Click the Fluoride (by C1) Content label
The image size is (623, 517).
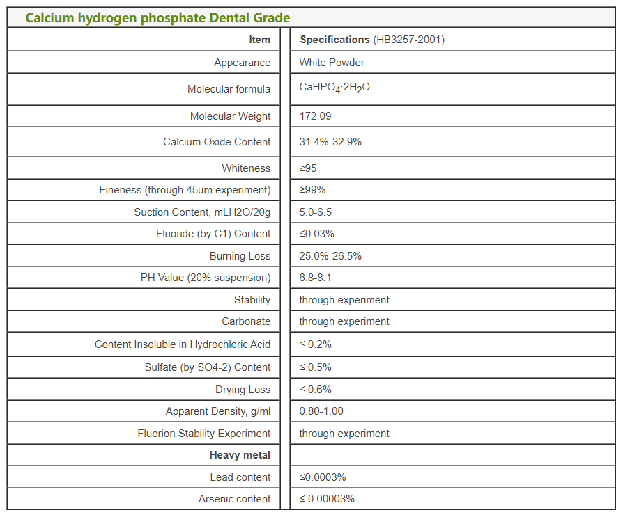coord(213,234)
